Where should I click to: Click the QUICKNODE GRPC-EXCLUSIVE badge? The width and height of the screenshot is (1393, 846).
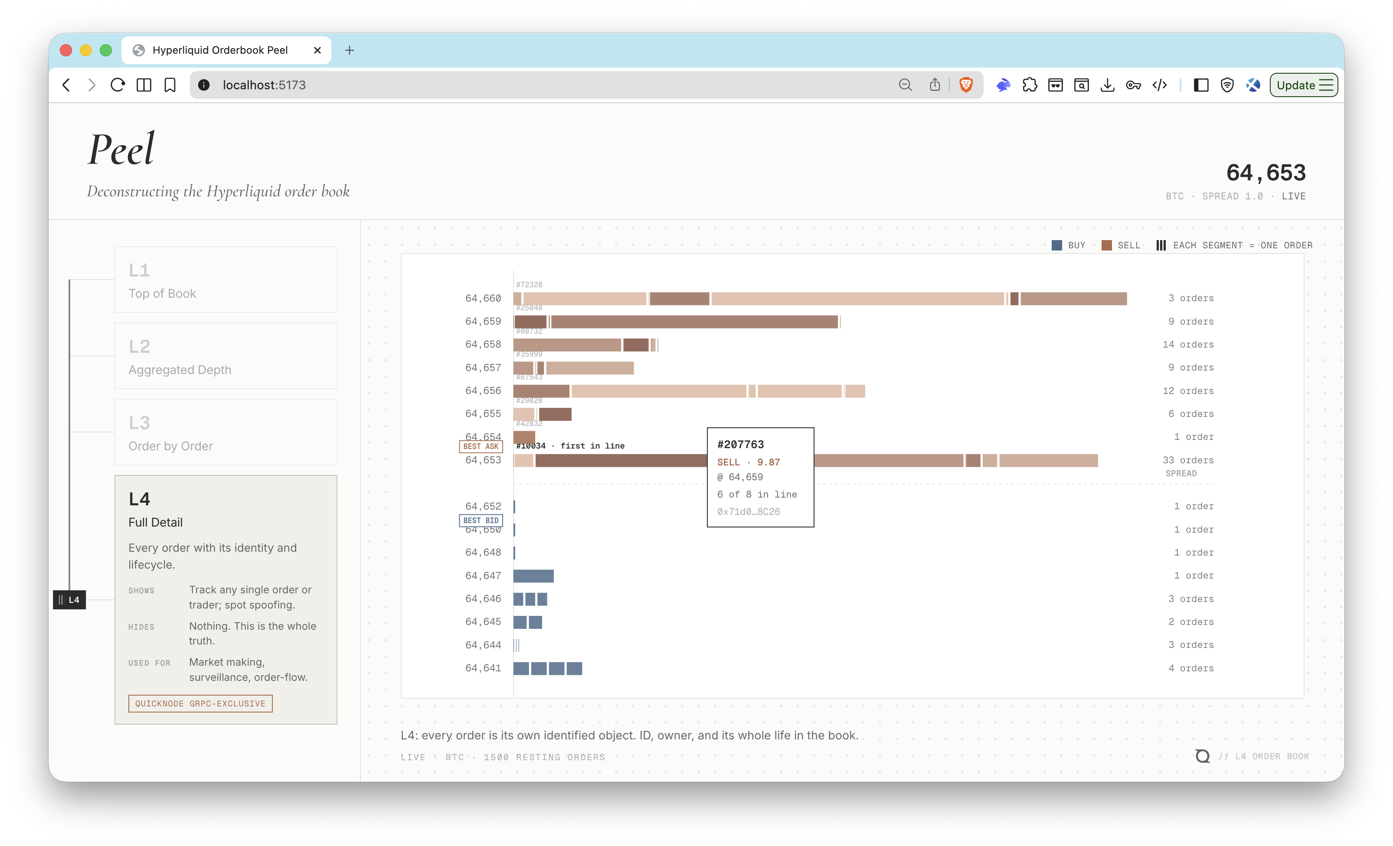pos(200,703)
